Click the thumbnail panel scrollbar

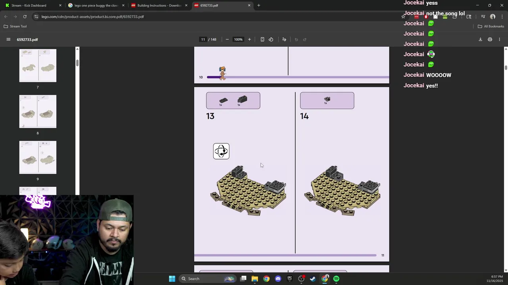(77, 63)
